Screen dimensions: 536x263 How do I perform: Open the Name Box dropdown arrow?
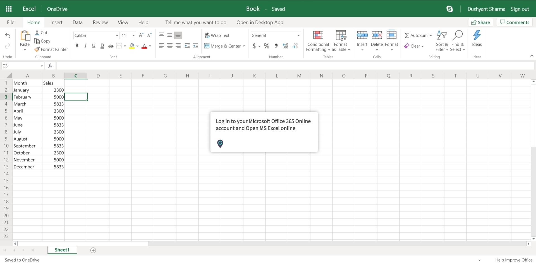pyautogui.click(x=42, y=66)
